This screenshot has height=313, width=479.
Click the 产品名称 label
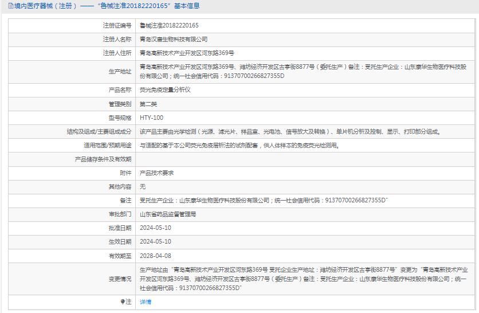pyautogui.click(x=120, y=90)
